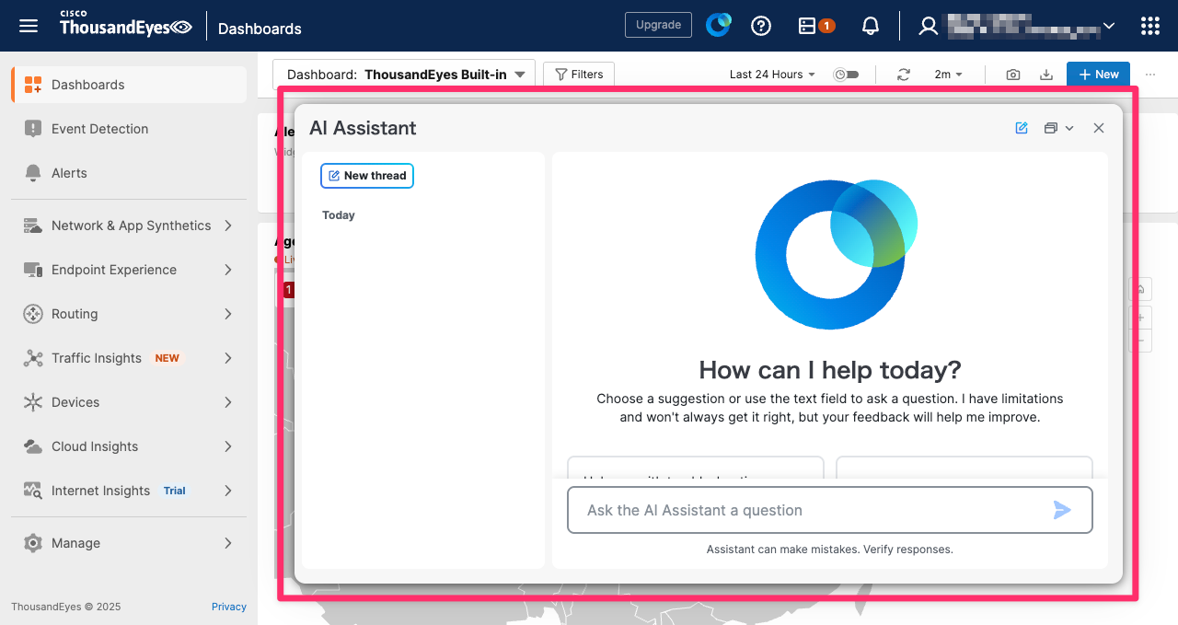Click the Network & App Synthetics icon

tap(33, 226)
